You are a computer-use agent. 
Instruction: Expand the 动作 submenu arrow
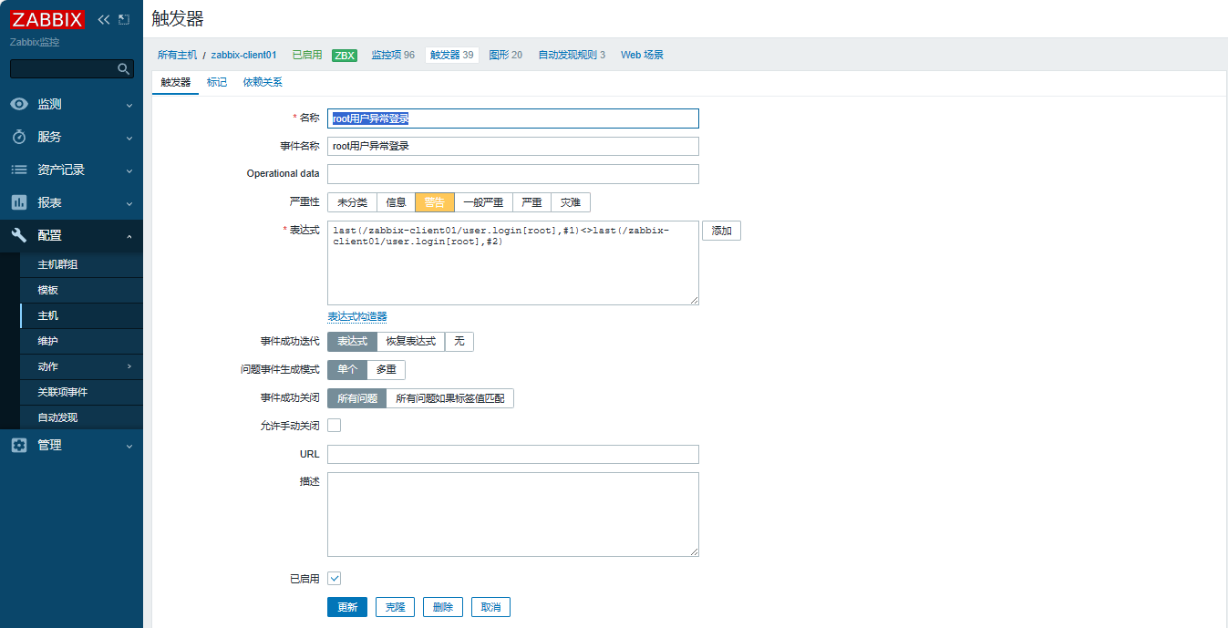(129, 366)
